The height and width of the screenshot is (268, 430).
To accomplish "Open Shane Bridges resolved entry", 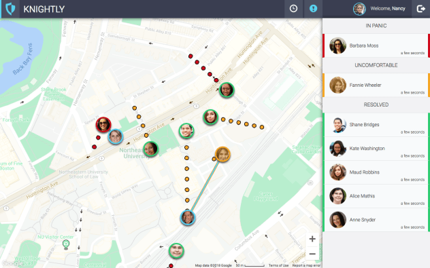I will pyautogui.click(x=376, y=125).
